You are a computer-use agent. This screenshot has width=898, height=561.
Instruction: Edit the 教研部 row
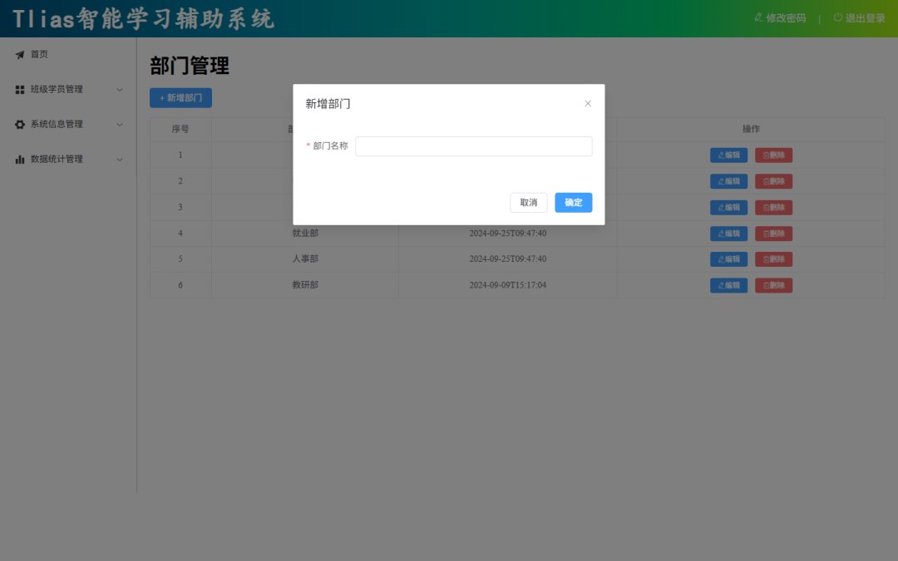click(728, 285)
